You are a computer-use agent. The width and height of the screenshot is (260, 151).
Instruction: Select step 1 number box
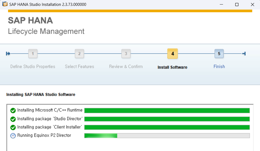click(x=33, y=54)
